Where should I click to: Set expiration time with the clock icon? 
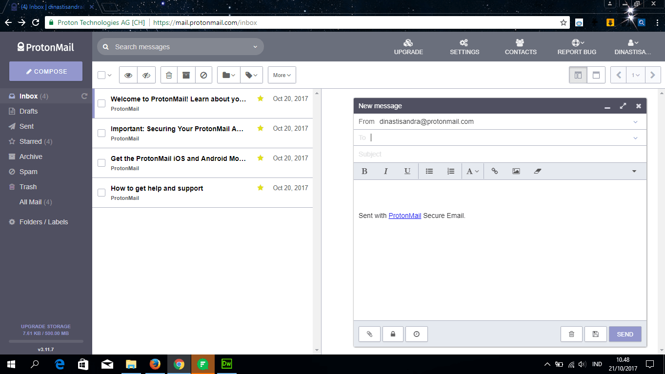pyautogui.click(x=417, y=334)
